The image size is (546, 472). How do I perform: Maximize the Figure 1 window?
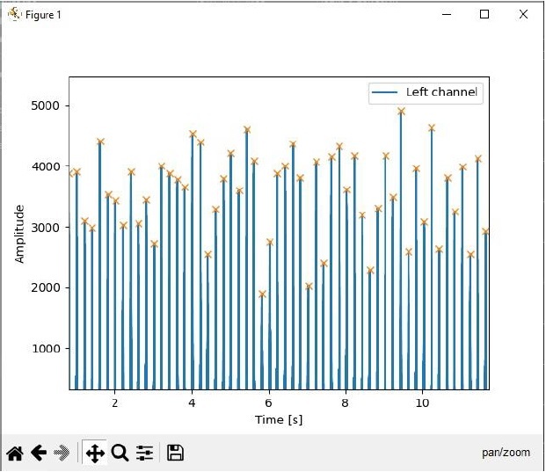(x=484, y=15)
